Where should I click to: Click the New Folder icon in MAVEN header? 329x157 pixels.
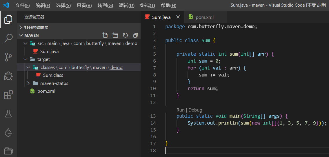[115, 35]
